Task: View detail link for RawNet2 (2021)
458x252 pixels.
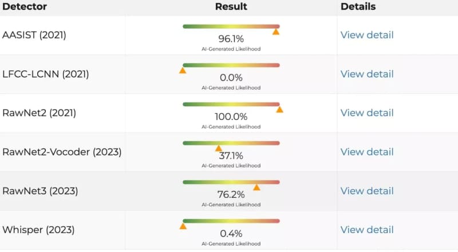Action: coord(367,113)
